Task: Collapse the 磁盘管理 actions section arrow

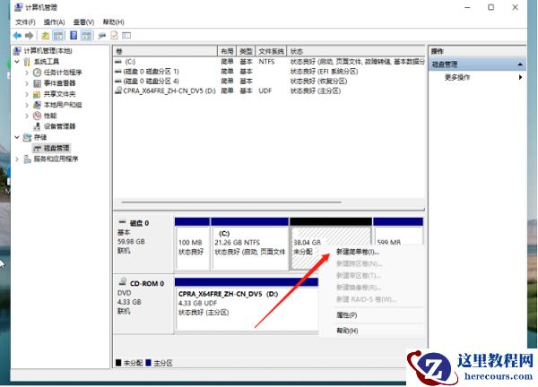Action: 520,64
